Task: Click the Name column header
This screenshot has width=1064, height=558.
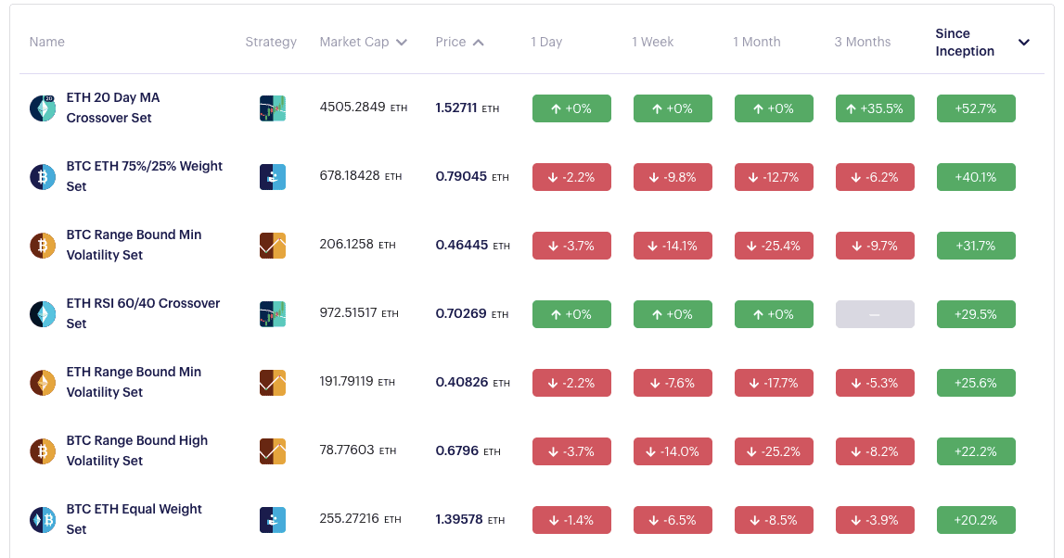Action: [46, 42]
